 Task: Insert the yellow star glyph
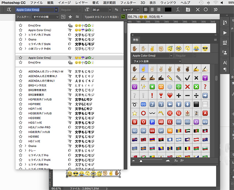[135, 113]
